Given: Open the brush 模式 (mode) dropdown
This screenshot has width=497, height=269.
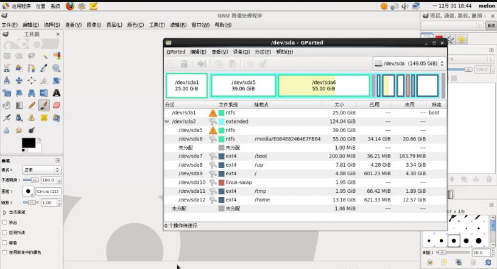Looking at the screenshot, I should (41, 170).
